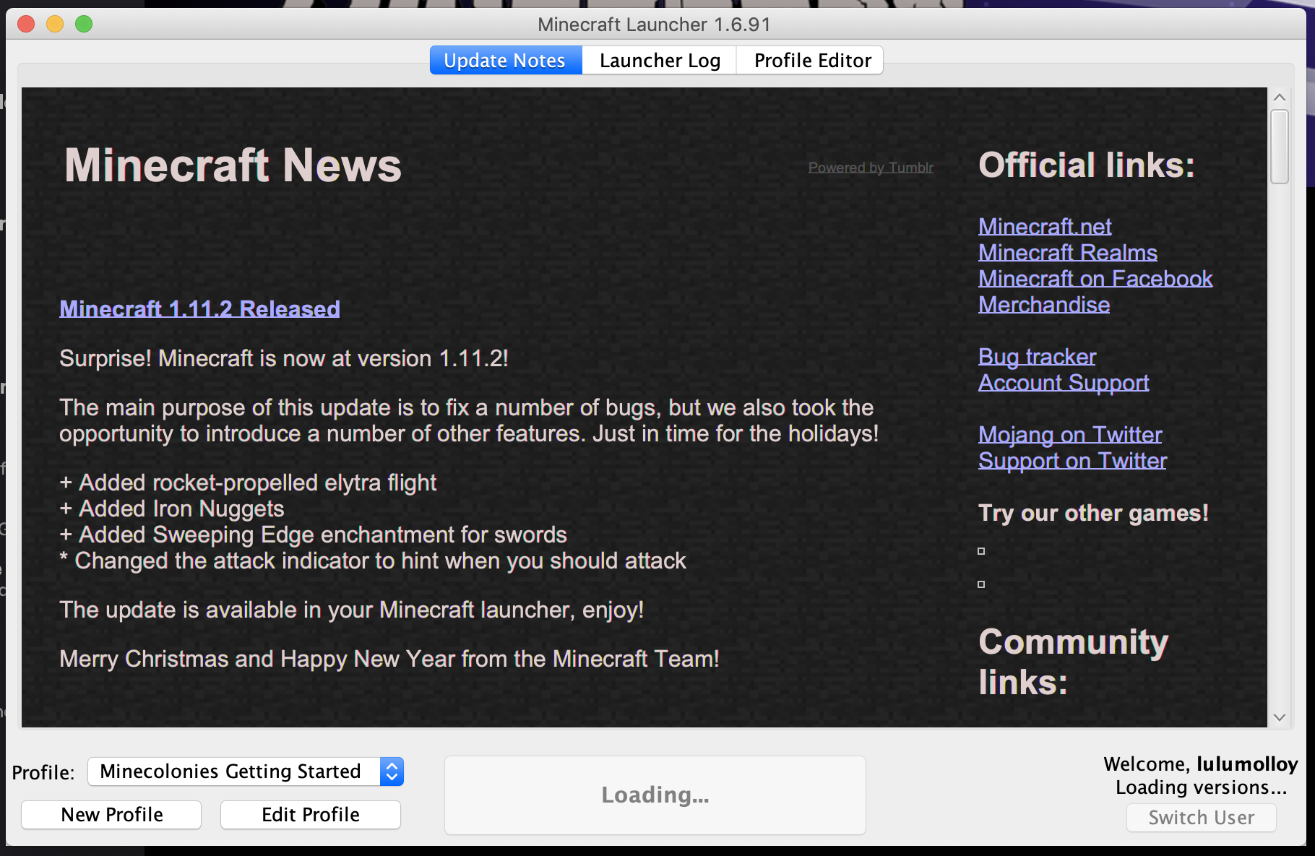
Task: Open the Launcher Log tab
Action: click(660, 61)
